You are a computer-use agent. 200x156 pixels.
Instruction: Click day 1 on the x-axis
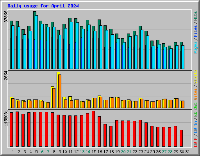pos(13,152)
